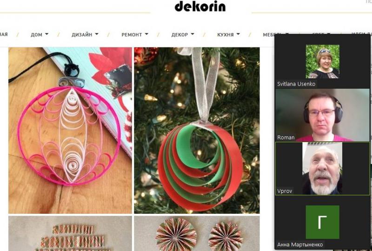
Task: Click the Анна Мартыненко name label
Action: click(x=300, y=244)
